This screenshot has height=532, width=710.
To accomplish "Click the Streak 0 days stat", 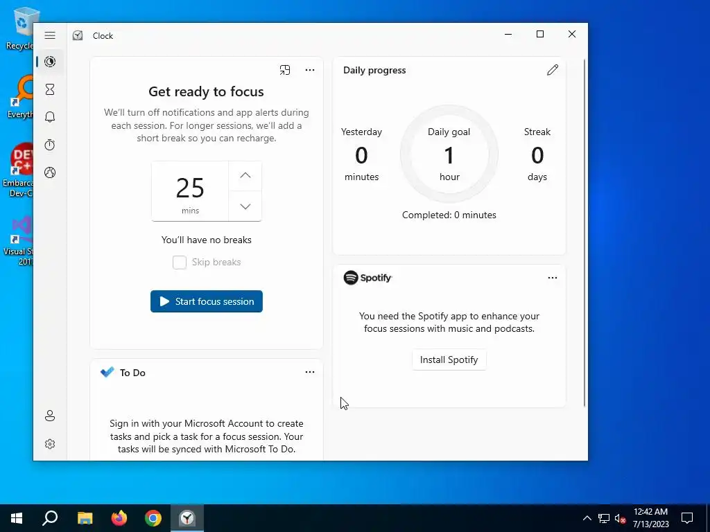I will coord(537,154).
